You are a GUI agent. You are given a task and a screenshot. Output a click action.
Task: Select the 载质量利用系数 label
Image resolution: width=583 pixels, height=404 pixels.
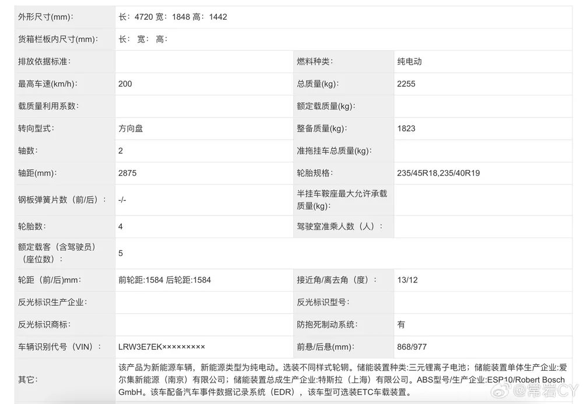(48, 106)
